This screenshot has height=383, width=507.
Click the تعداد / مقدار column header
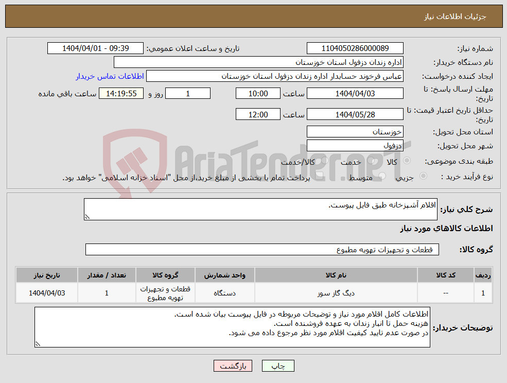pos(107,275)
